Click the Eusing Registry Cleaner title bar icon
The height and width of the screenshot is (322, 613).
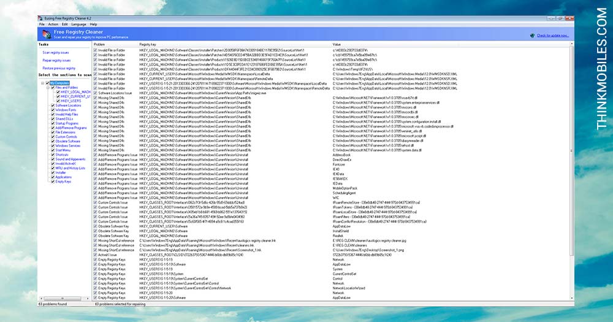40,18
